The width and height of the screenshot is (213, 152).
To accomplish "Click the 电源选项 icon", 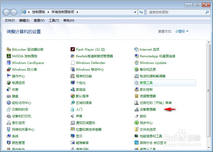I will point(9,83).
